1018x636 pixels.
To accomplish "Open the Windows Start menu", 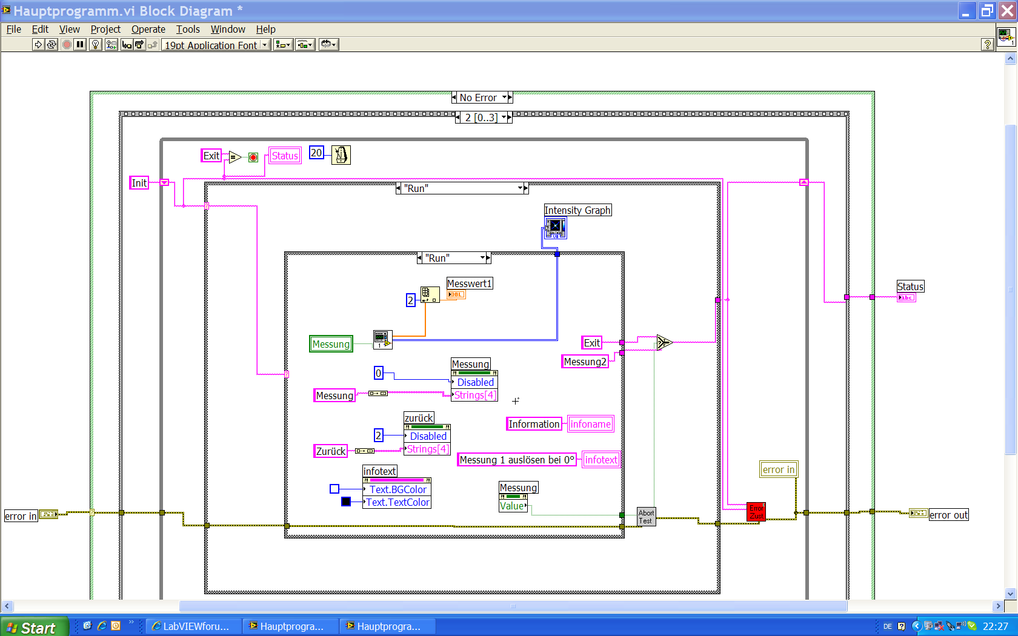I will (x=34, y=627).
